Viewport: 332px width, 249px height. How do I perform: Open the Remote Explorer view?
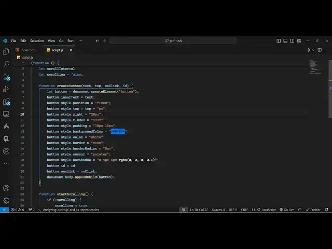(x=6, y=114)
